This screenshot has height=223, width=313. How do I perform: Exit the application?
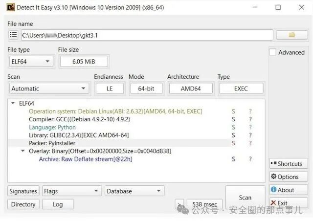coord(289,203)
